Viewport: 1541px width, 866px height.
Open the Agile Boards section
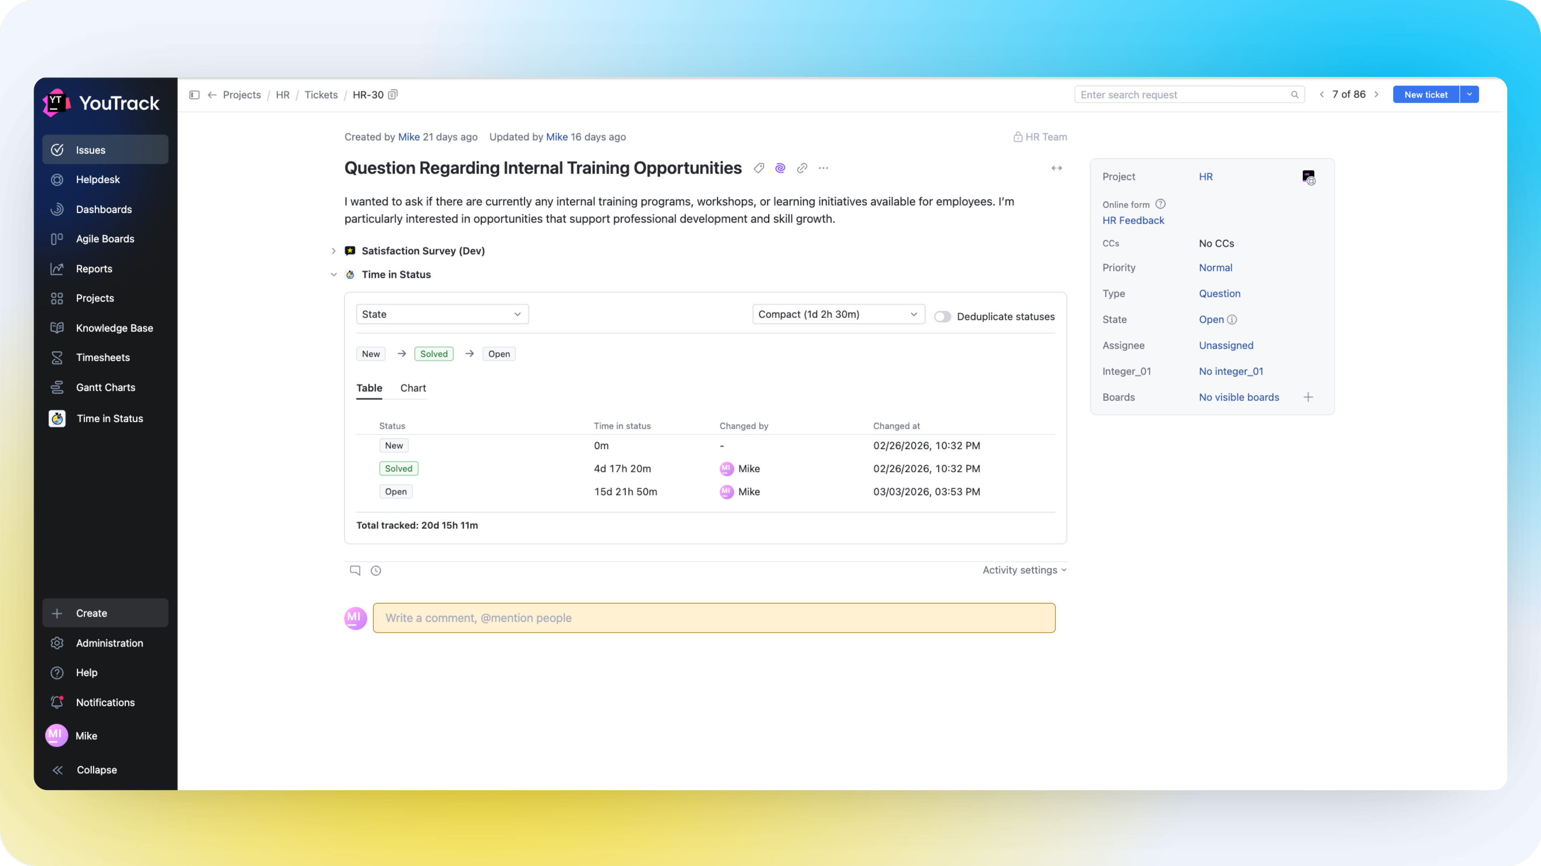(x=105, y=239)
